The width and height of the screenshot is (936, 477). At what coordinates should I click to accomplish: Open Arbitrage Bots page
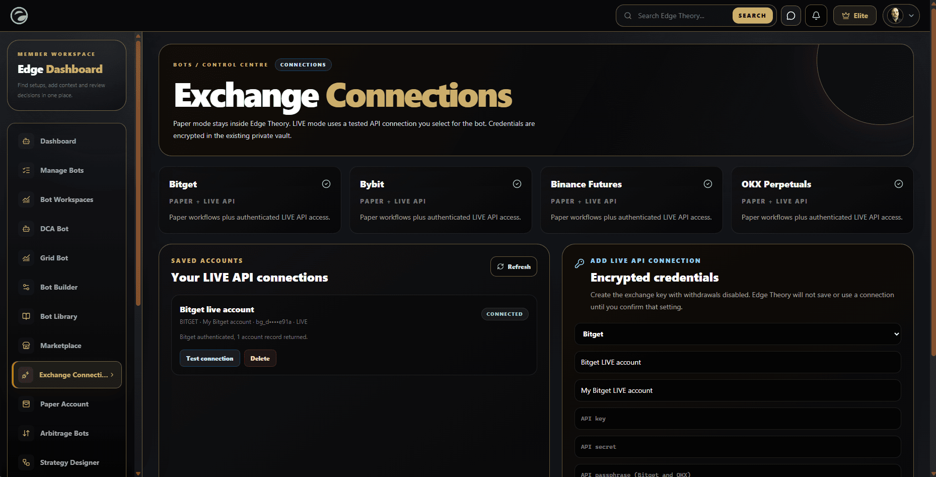tap(66, 433)
